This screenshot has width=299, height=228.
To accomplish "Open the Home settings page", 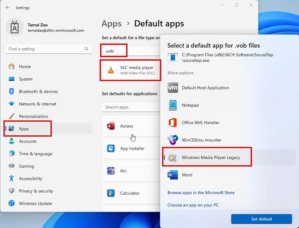I will point(25,67).
